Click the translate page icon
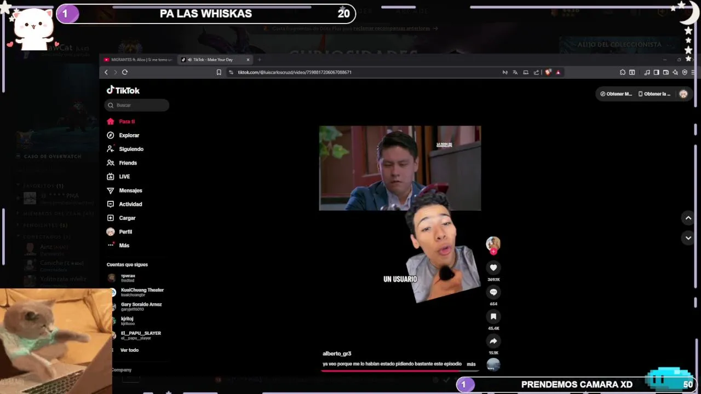The width and height of the screenshot is (701, 394). click(515, 72)
